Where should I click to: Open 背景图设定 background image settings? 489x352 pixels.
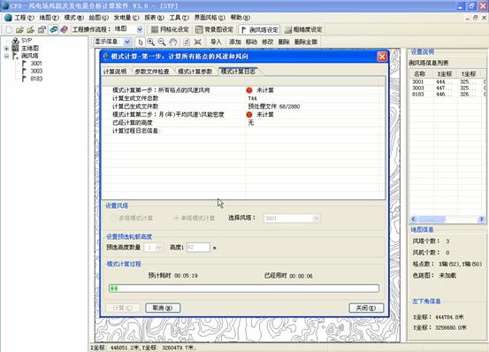click(x=214, y=29)
